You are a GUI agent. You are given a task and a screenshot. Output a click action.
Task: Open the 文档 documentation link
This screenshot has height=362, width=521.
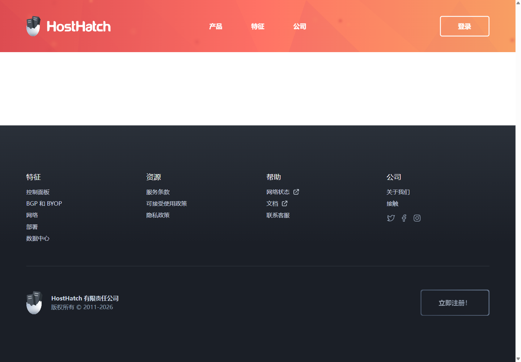pos(272,204)
